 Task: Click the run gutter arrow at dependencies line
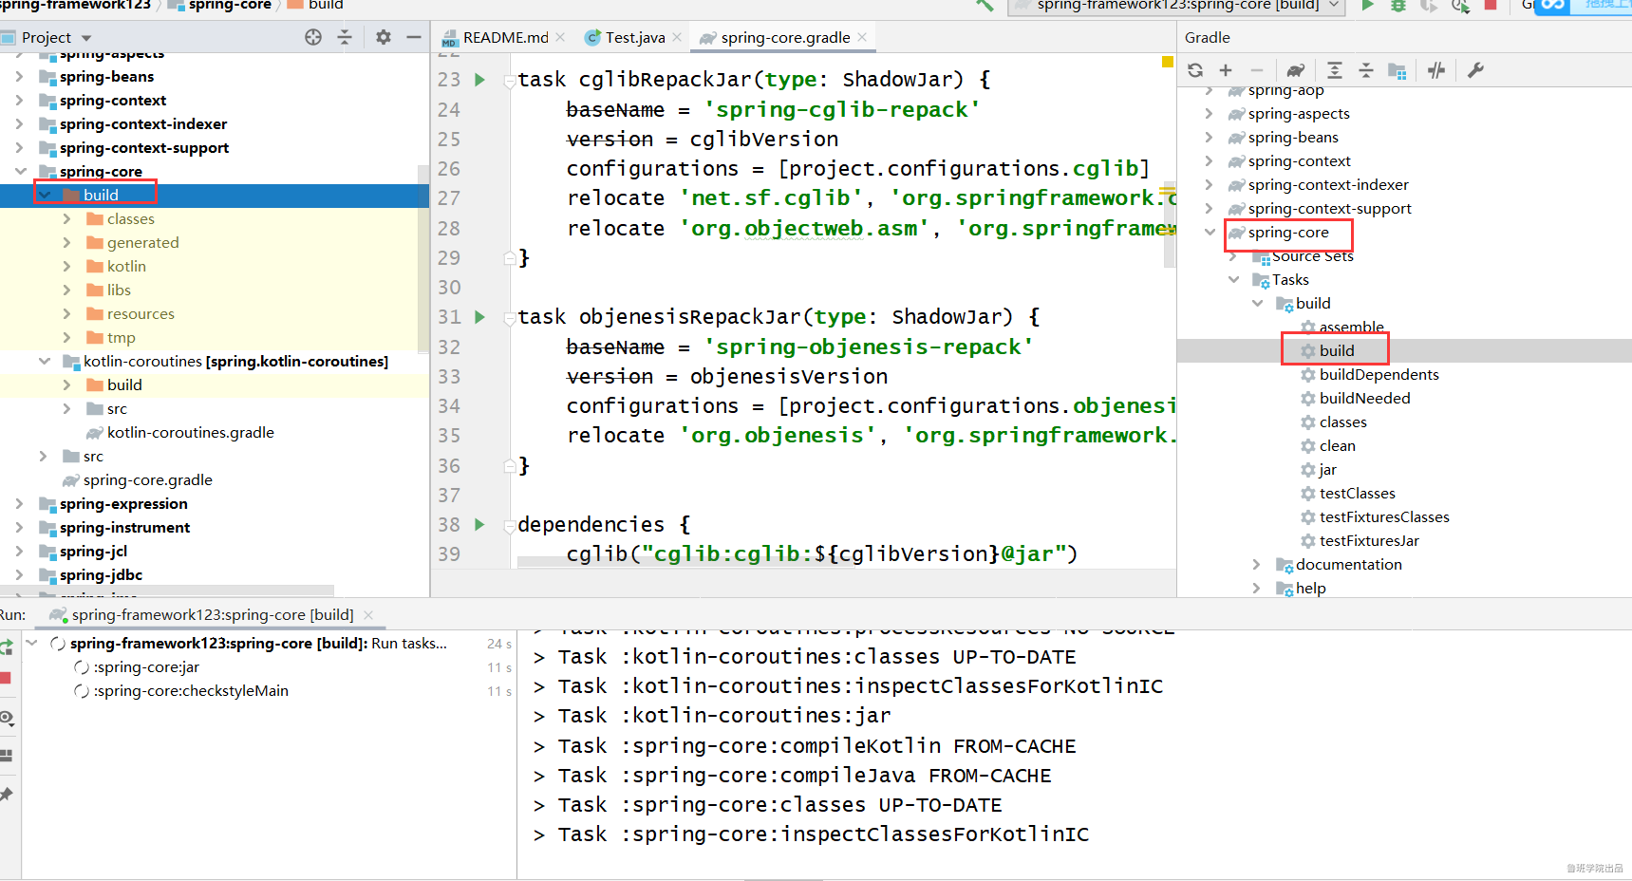click(x=480, y=525)
